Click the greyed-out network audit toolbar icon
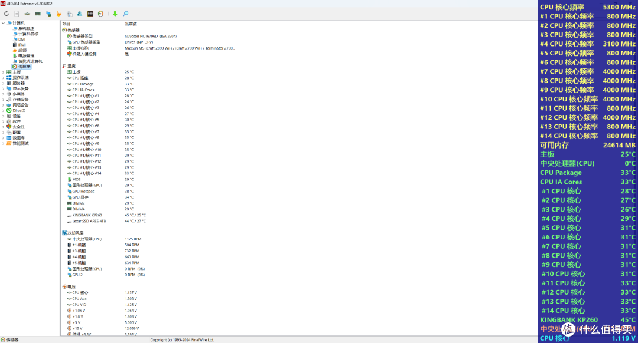 pyautogui.click(x=70, y=14)
